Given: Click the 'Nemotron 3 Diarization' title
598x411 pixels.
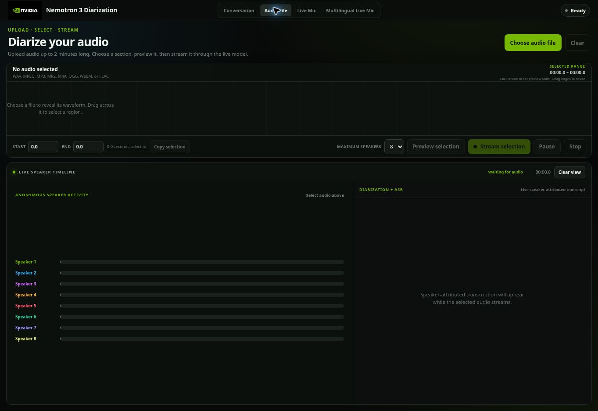Looking at the screenshot, I should tap(82, 10).
